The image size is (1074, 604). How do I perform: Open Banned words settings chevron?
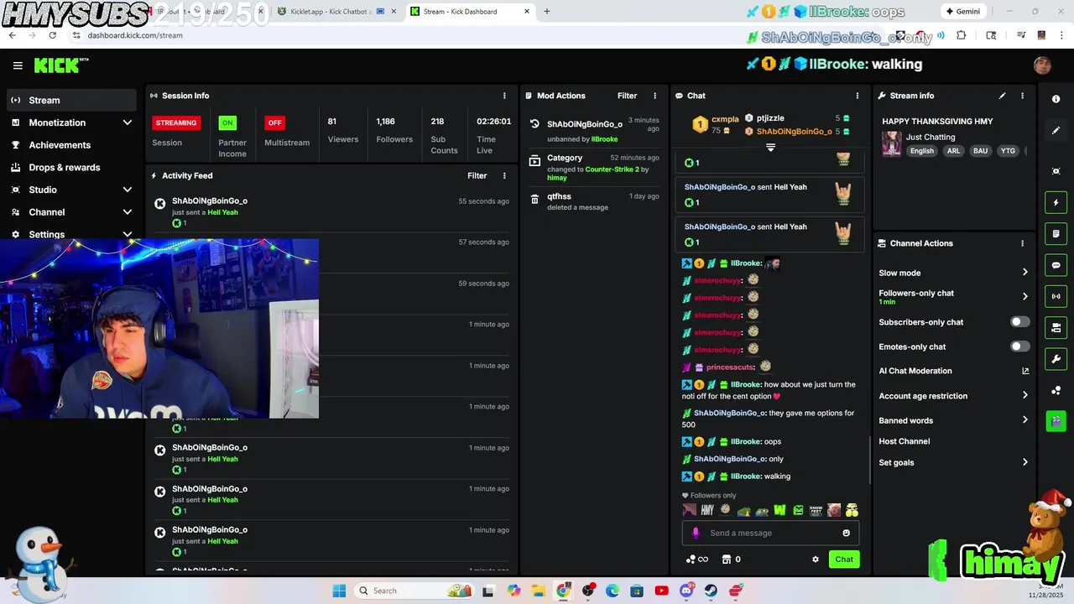pyautogui.click(x=1024, y=420)
